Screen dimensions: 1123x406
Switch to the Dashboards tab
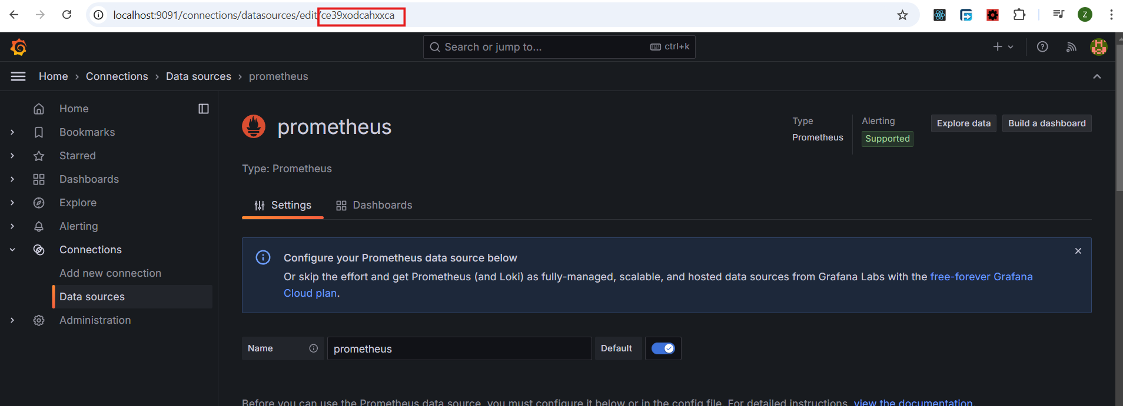(x=374, y=205)
